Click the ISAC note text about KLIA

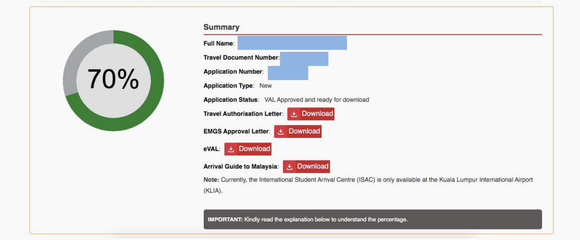pos(368,180)
